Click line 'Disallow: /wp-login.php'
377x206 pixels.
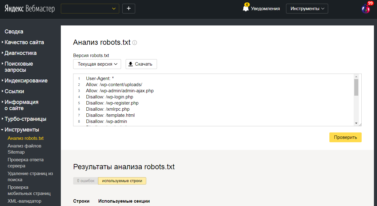tap(109, 97)
